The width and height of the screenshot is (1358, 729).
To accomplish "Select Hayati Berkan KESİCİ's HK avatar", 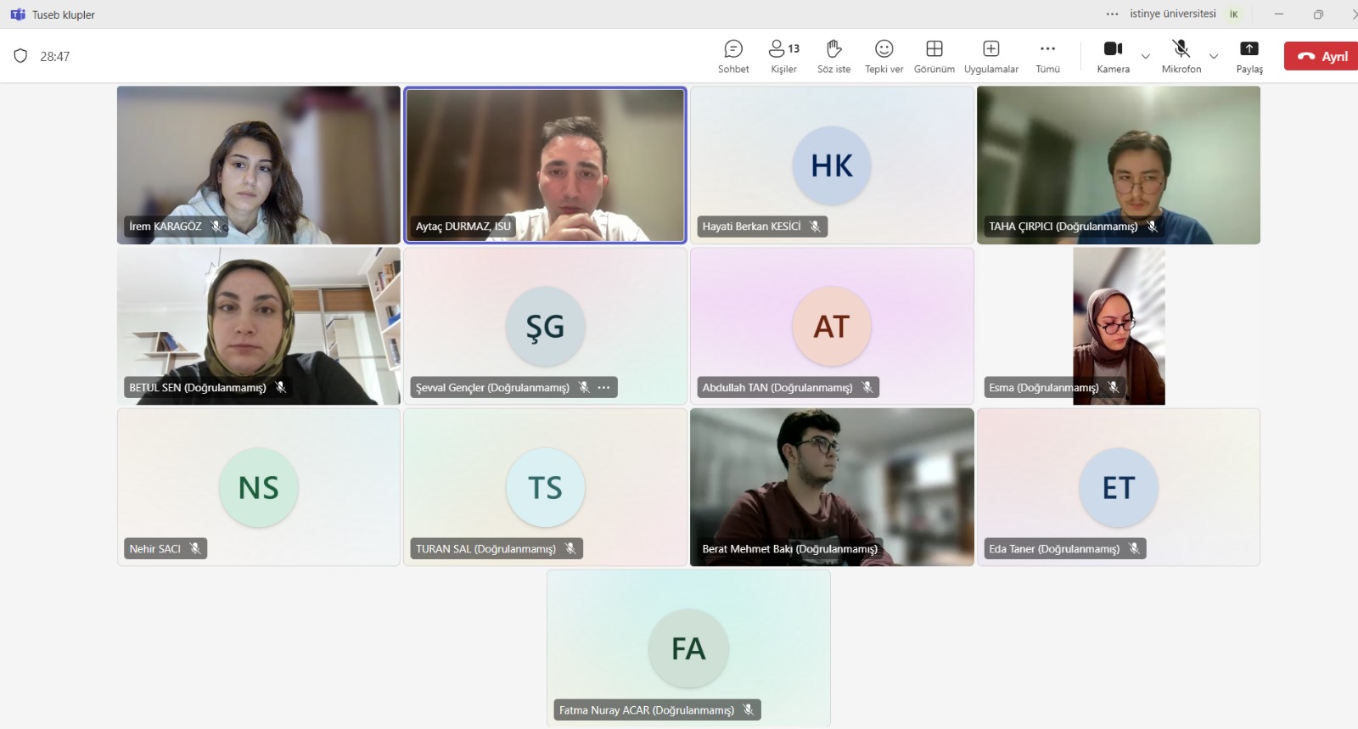I will point(832,165).
